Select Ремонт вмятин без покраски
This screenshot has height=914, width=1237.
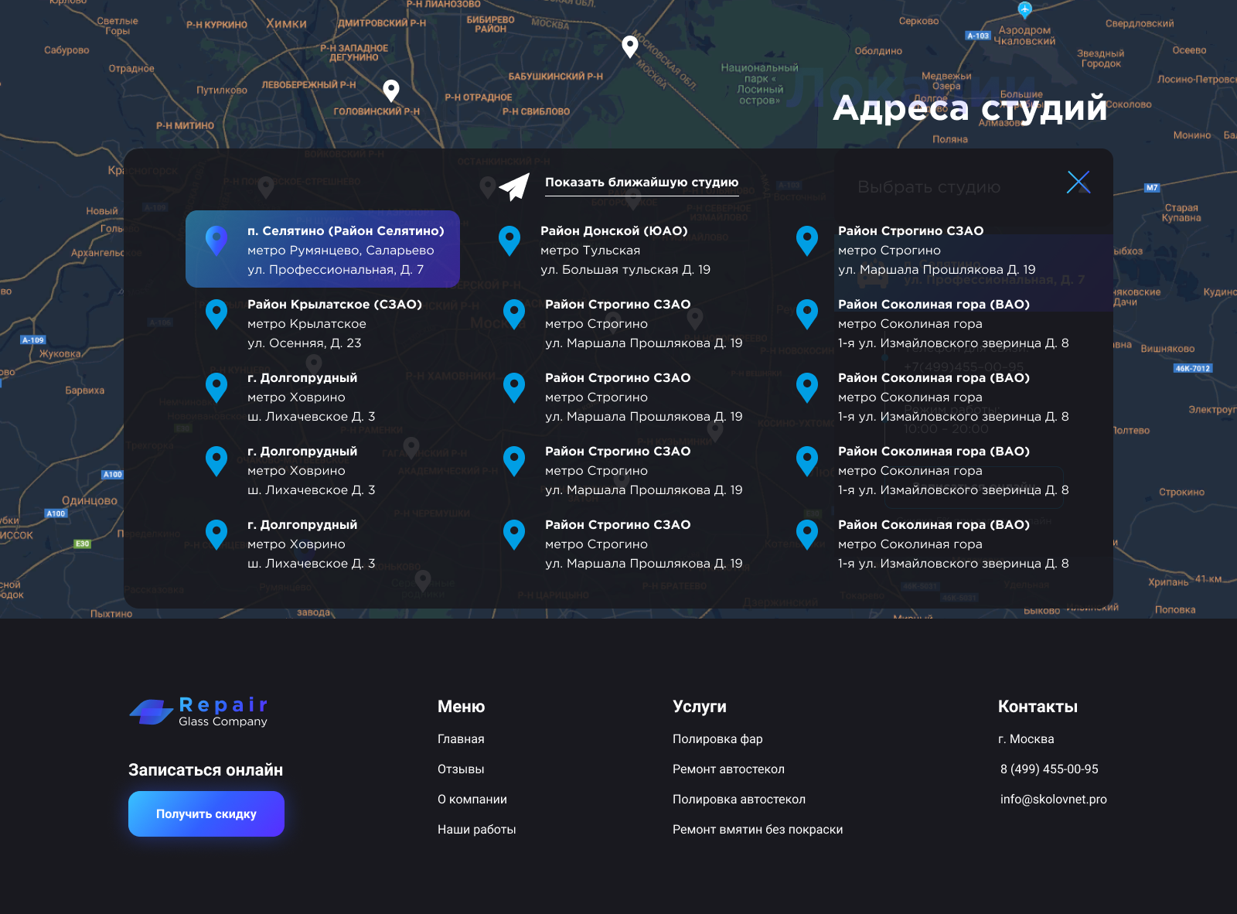758,829
